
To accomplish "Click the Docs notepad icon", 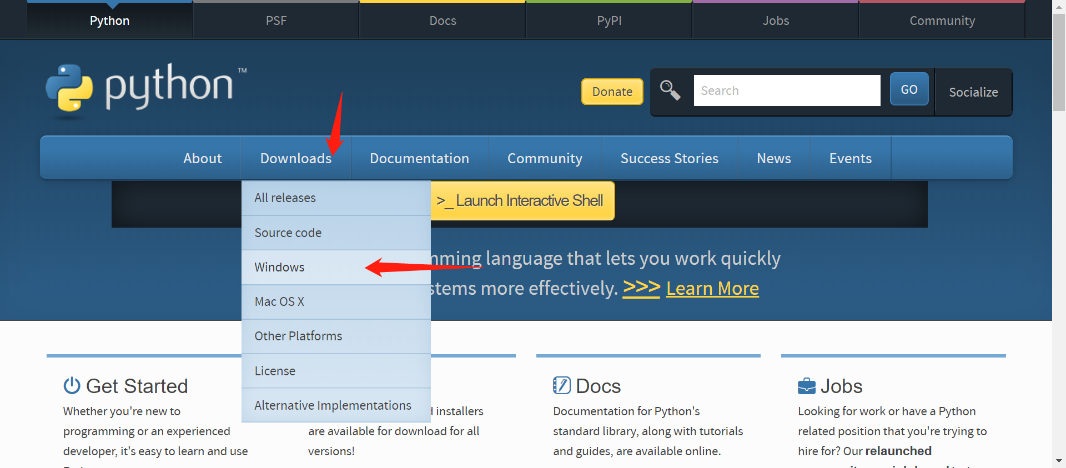I will [562, 385].
